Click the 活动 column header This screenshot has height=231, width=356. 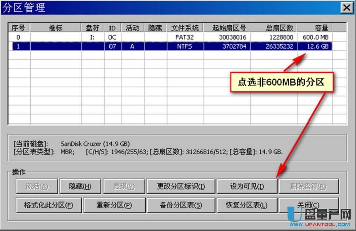(133, 28)
